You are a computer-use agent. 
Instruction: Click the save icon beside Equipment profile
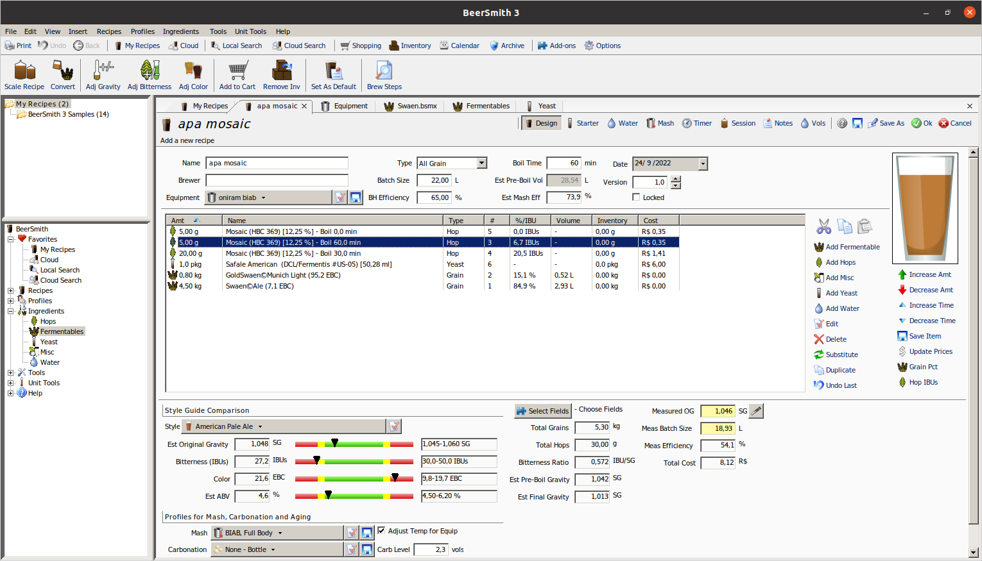tap(356, 197)
